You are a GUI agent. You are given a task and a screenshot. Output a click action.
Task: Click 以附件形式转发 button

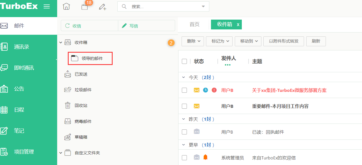pyautogui.click(x=284, y=41)
